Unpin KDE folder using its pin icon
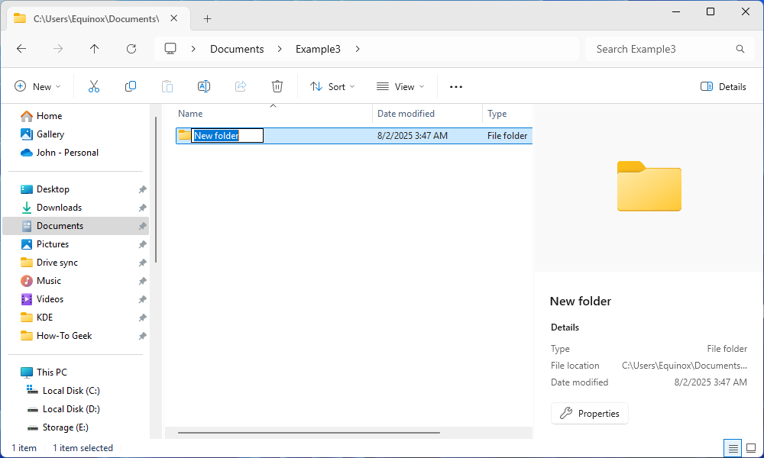The width and height of the screenshot is (764, 458). (142, 318)
